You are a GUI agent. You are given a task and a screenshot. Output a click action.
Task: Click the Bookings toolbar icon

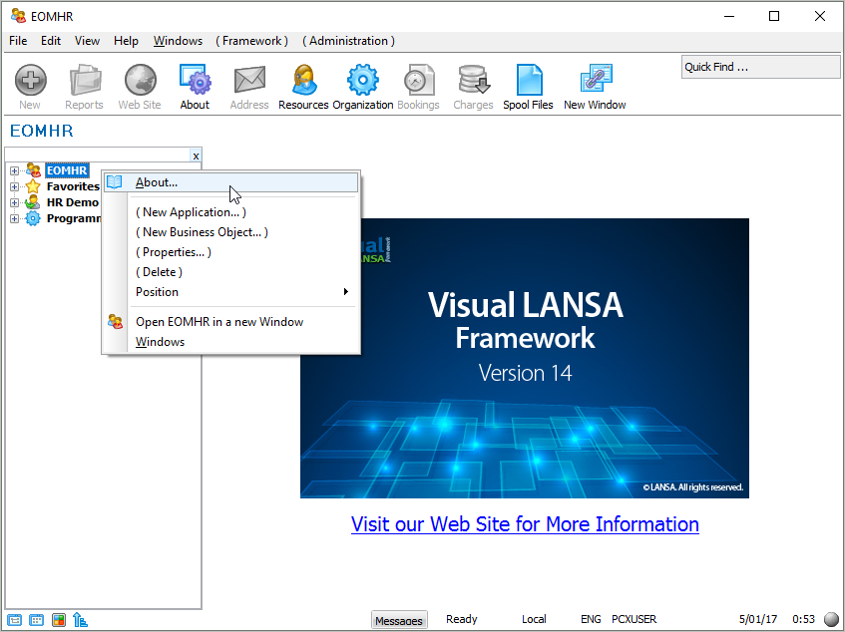coord(419,80)
